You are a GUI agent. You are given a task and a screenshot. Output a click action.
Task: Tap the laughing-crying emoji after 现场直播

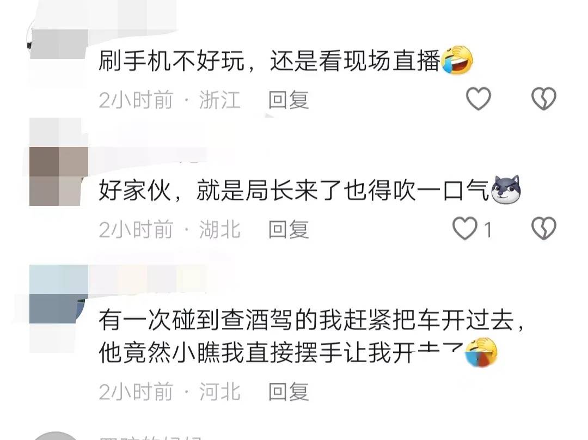457,60
